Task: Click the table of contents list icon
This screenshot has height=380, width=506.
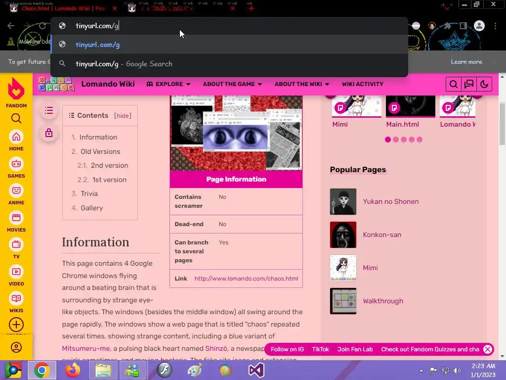Action: pyautogui.click(x=49, y=110)
